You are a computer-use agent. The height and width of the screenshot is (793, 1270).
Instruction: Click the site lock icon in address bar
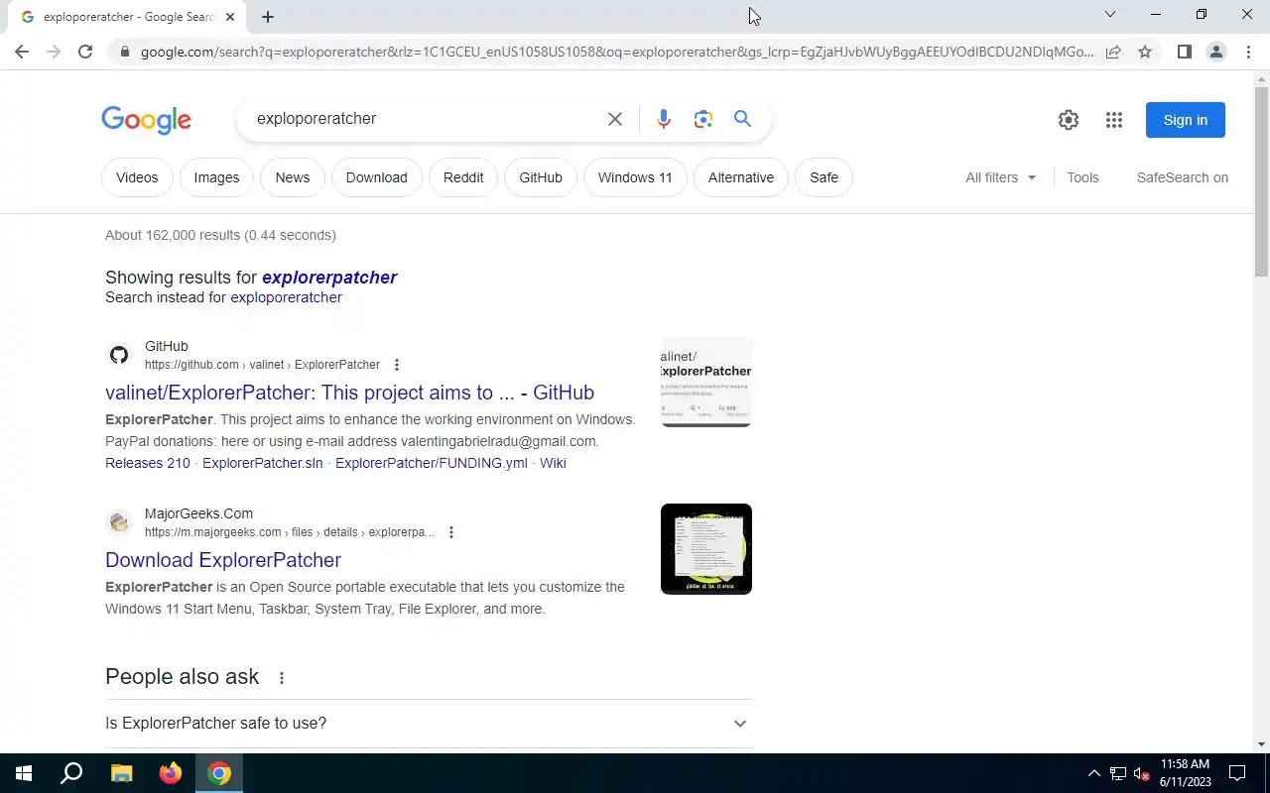[124, 52]
